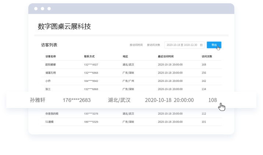Select visitor 诸葛孔明 in the list
Screen dimensions: 263x155
[x=51, y=73]
